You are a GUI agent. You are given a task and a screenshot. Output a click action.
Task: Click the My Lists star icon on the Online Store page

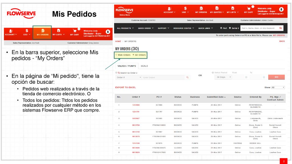[x=233, y=8]
